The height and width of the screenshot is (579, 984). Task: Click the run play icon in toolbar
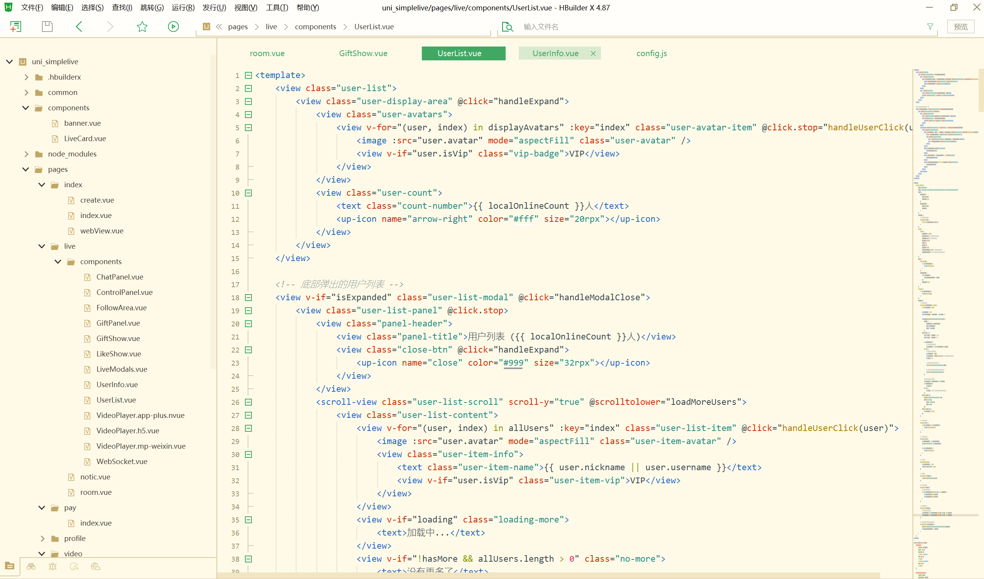pyautogui.click(x=173, y=27)
